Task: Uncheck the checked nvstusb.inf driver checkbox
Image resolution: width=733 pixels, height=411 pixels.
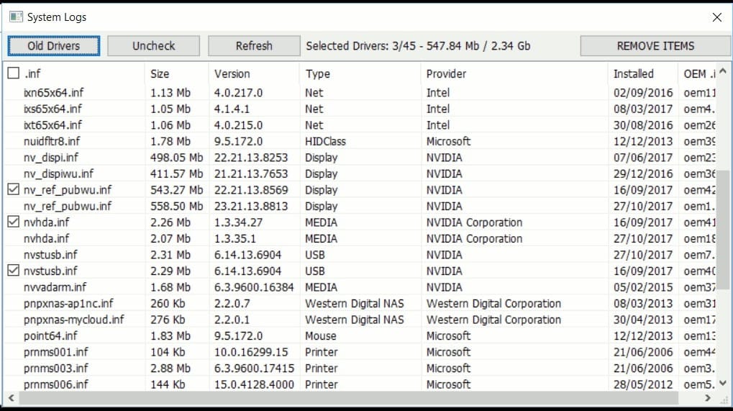Action: 13,271
